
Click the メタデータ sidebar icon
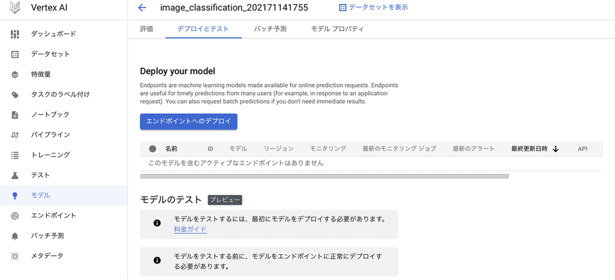coord(15,256)
